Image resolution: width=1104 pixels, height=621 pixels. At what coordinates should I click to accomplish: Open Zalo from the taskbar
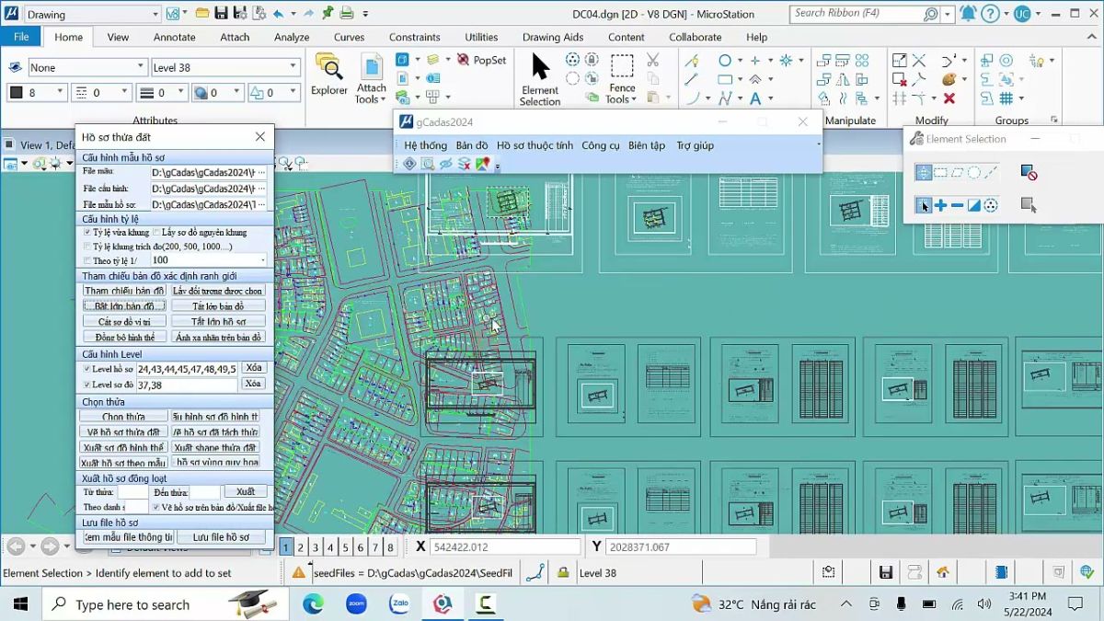click(399, 604)
